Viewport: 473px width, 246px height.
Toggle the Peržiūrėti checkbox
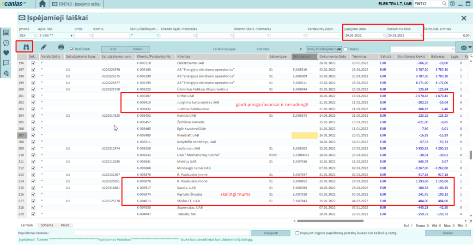coord(72,48)
